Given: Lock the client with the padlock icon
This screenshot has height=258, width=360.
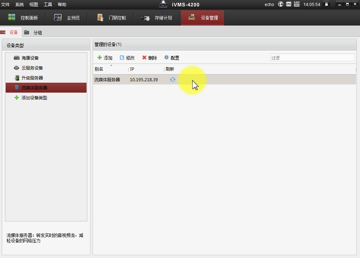Looking at the screenshot, I should pyautogui.click(x=326, y=5).
